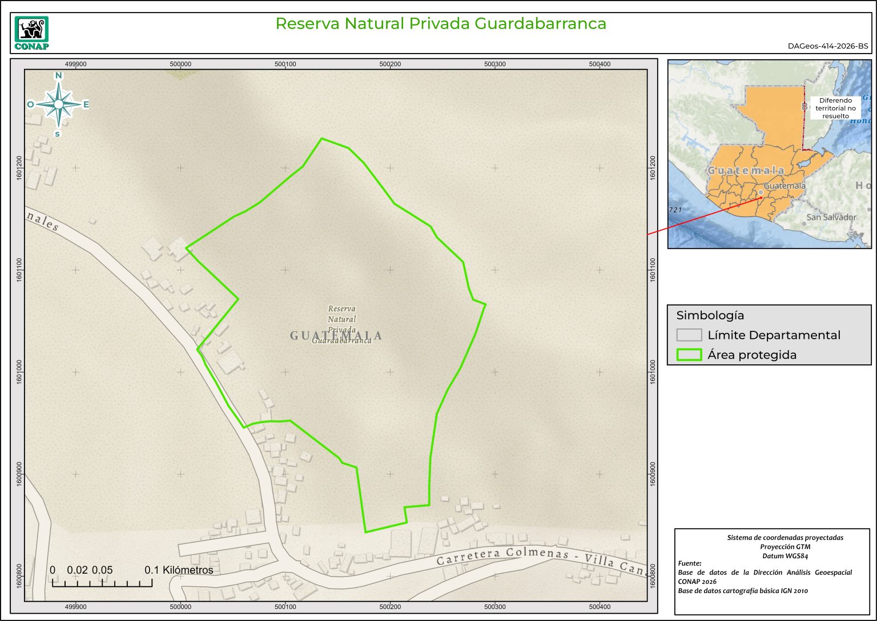The width and height of the screenshot is (877, 621).
Task: Click the San Salvador label in inset
Action: [831, 217]
